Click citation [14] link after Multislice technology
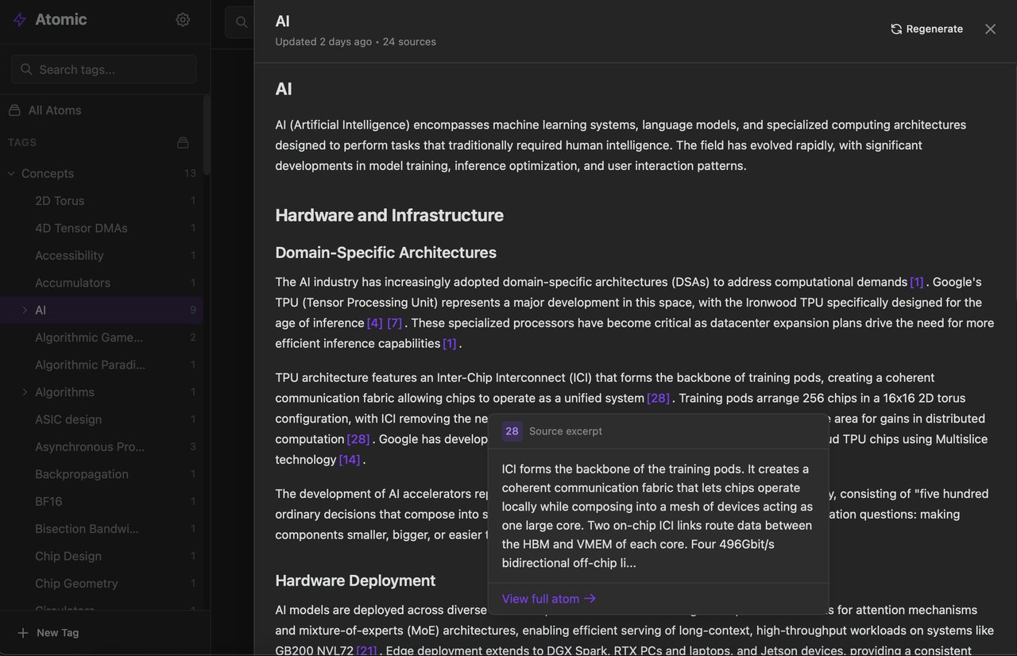This screenshot has width=1017, height=656. [x=348, y=457]
